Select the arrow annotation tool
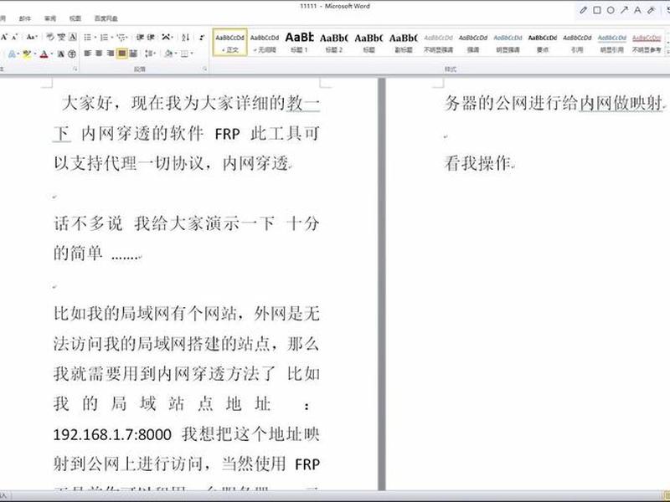Screen dimensions: 670x502 coord(624,10)
